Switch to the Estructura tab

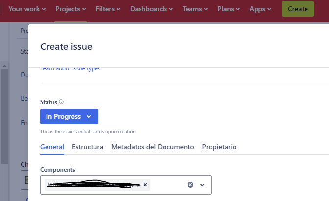click(x=88, y=147)
